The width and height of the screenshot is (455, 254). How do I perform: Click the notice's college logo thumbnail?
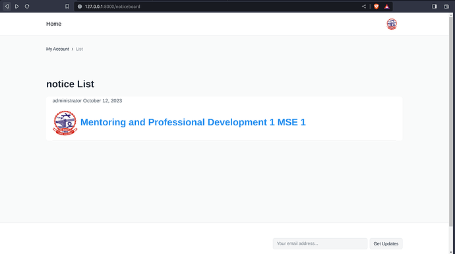coord(65,123)
